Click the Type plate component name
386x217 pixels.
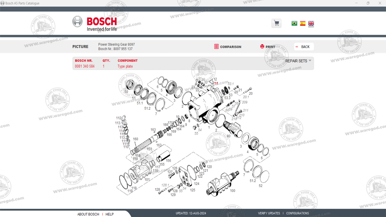(125, 66)
